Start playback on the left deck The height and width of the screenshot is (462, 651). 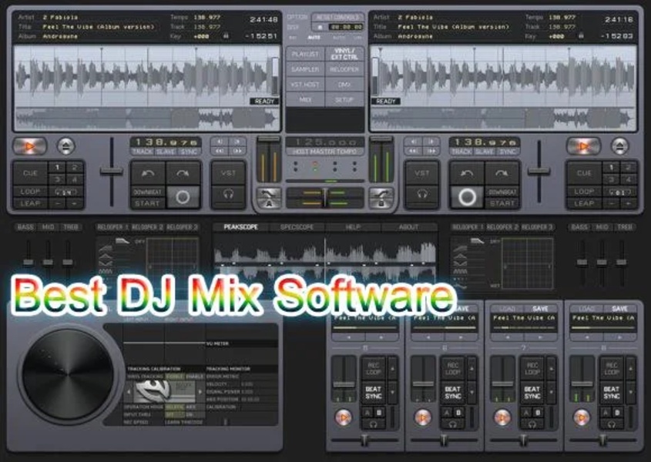29,146
